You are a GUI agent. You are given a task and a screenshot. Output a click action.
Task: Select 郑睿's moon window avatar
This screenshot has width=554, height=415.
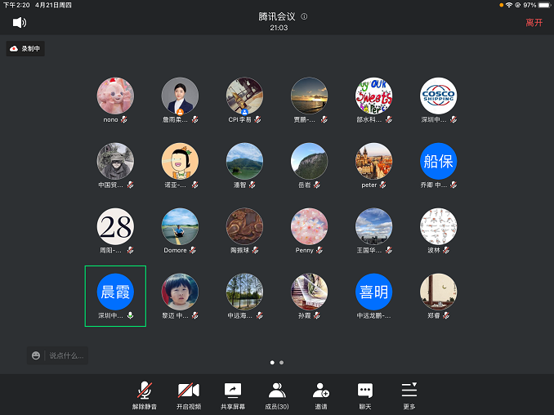pos(439,292)
